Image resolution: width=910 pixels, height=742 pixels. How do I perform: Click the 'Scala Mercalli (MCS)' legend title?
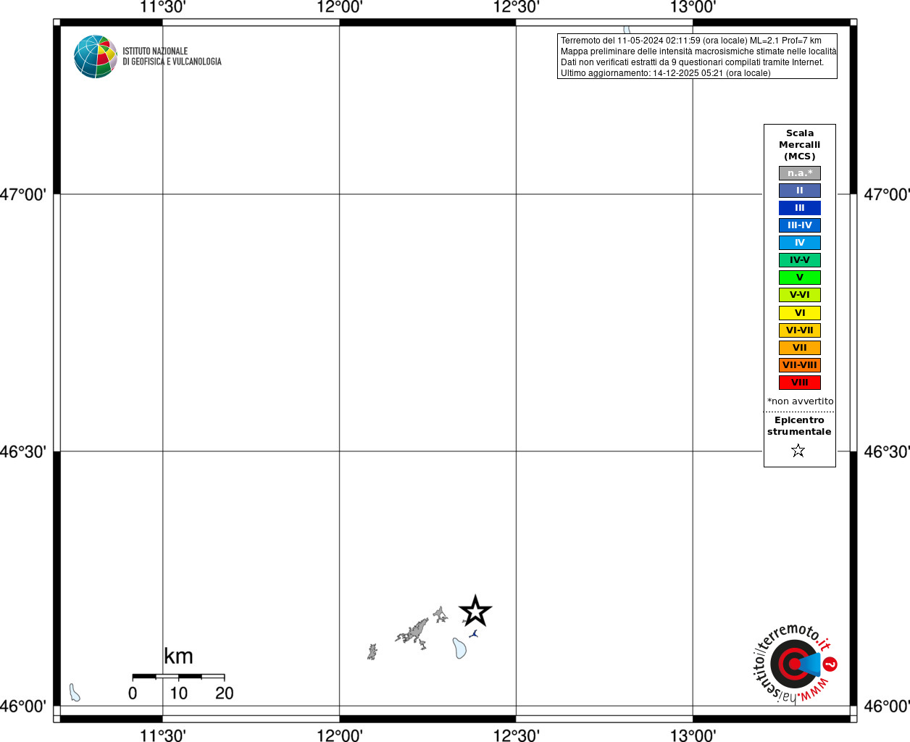(800, 145)
